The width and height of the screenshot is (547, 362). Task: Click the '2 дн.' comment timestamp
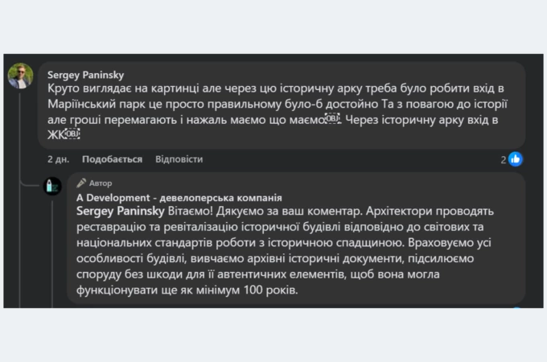pos(60,159)
